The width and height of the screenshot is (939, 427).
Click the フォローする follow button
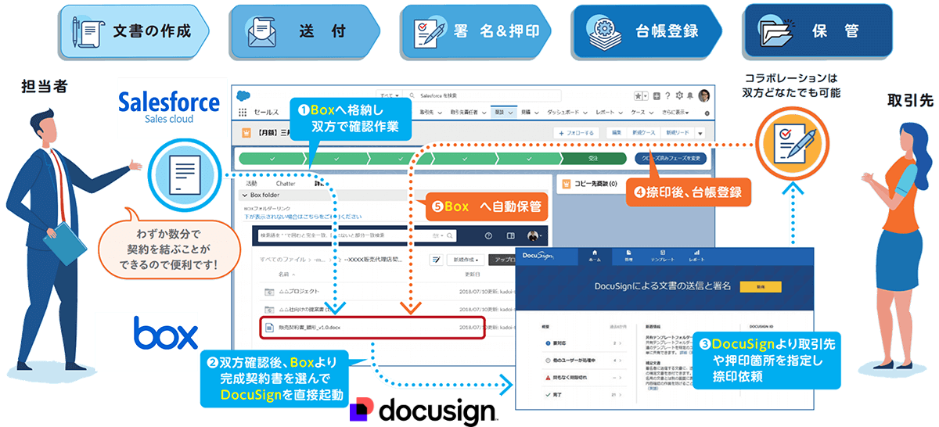[576, 133]
